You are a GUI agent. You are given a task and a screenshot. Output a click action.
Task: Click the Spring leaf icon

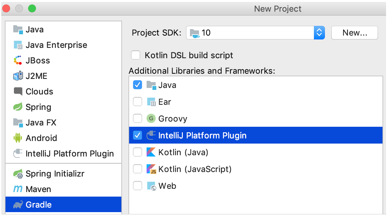pyautogui.click(x=18, y=107)
